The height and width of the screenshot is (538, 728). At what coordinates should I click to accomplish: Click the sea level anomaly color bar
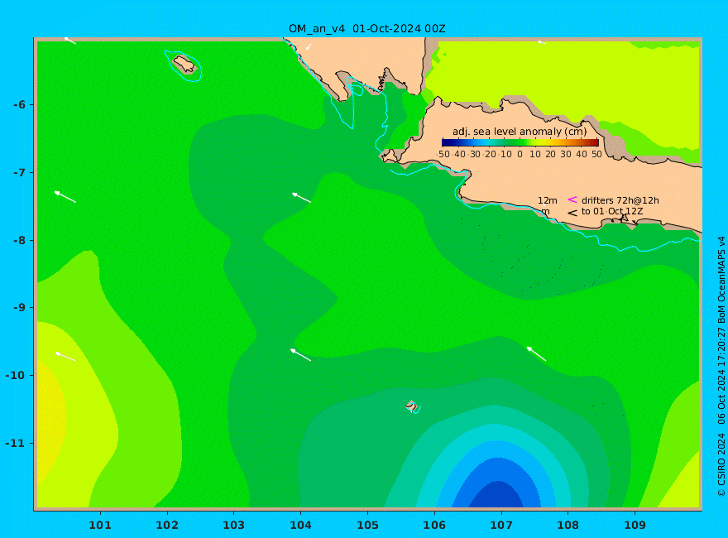(520, 142)
